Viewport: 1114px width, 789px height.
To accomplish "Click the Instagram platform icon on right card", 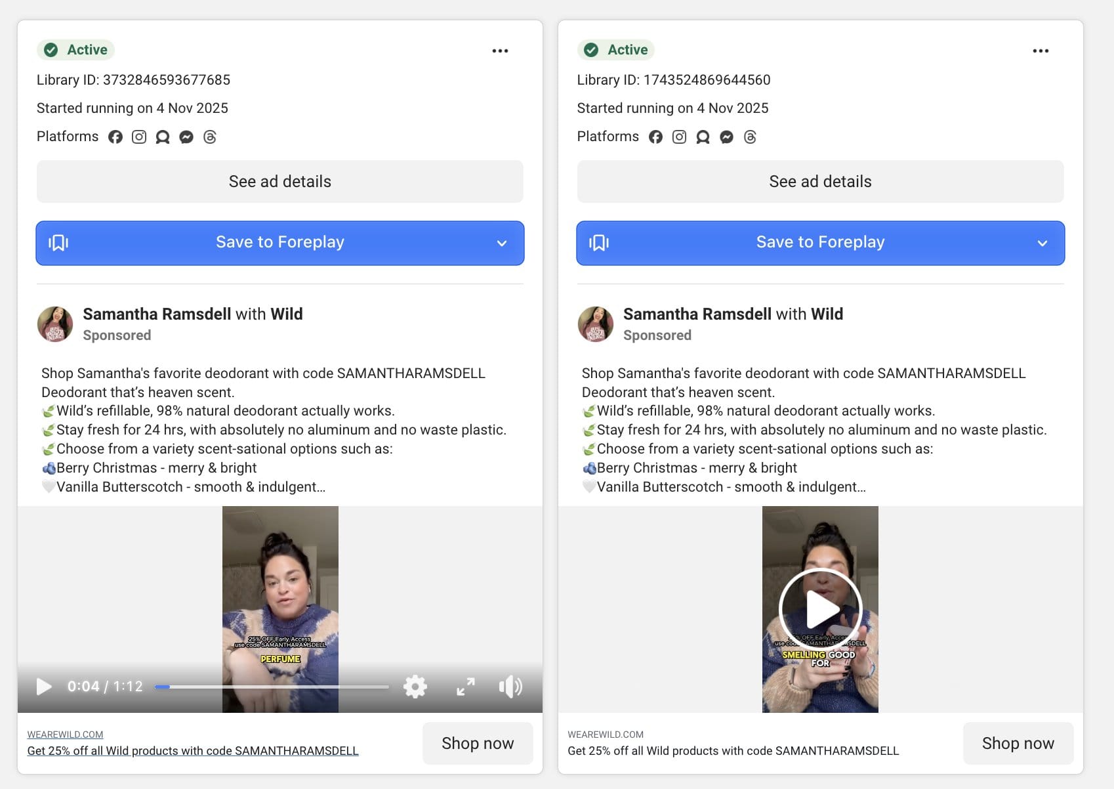I will [x=679, y=137].
